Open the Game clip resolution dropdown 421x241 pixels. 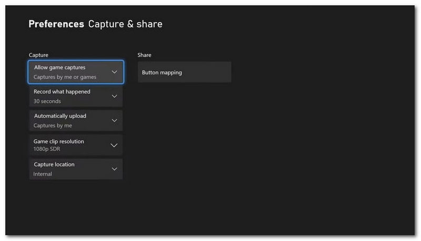76,145
